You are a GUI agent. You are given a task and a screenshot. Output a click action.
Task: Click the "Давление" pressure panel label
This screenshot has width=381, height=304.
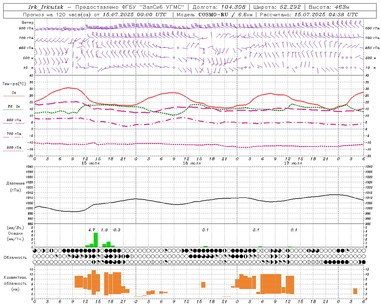coord(15,183)
